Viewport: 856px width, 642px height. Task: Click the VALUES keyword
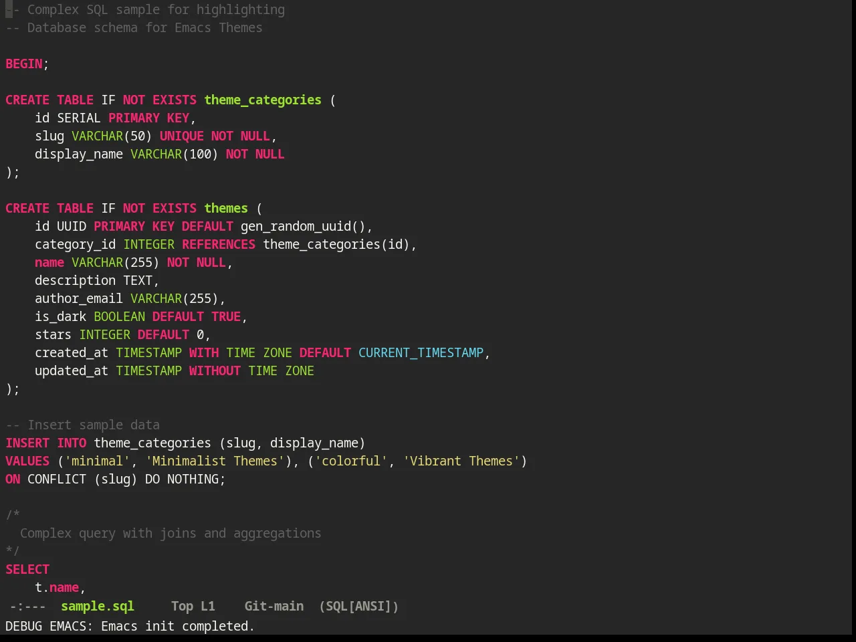point(27,461)
